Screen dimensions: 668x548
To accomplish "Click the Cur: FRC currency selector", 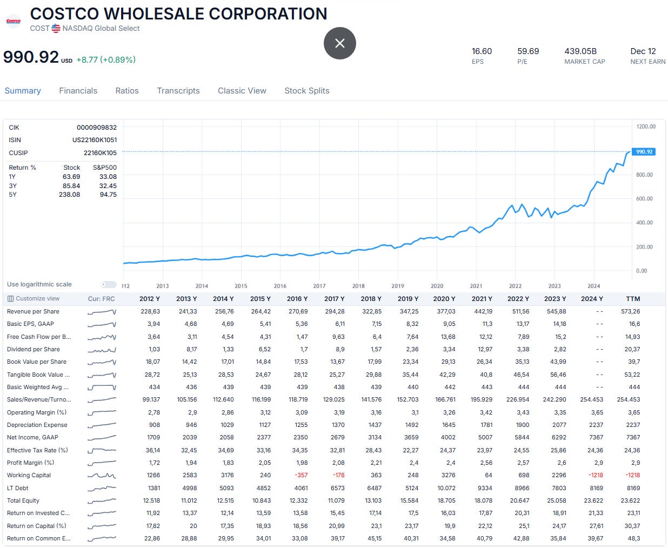I will 102,299.
